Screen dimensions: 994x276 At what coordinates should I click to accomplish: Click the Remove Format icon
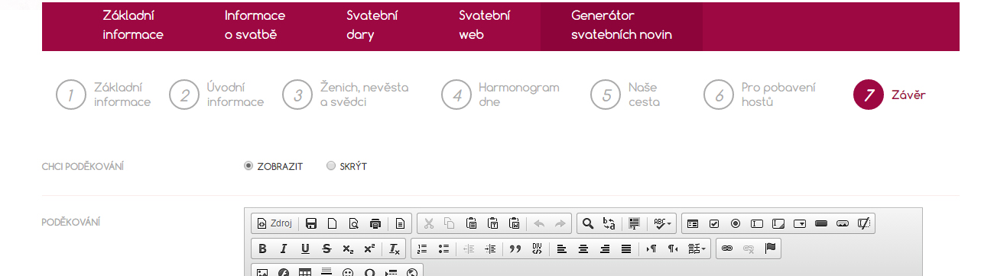pos(394,249)
